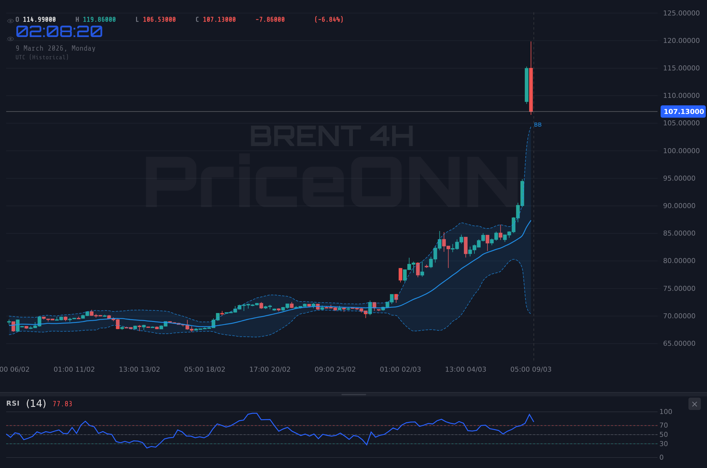Click the 65.00000 price axis label
707x468 pixels.
[679, 344]
